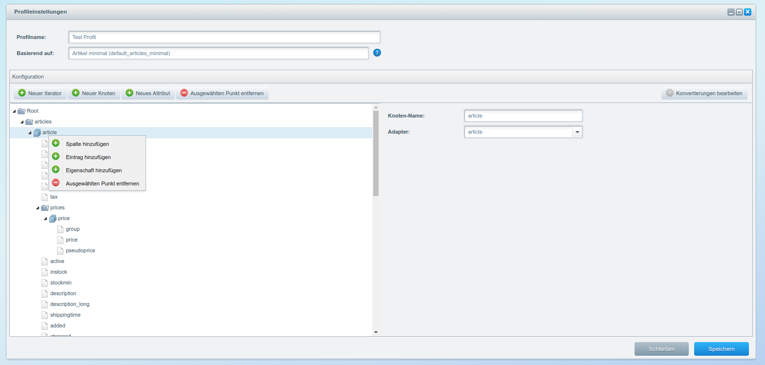Click the blue help question mark icon
The width and height of the screenshot is (765, 365).
tap(377, 53)
